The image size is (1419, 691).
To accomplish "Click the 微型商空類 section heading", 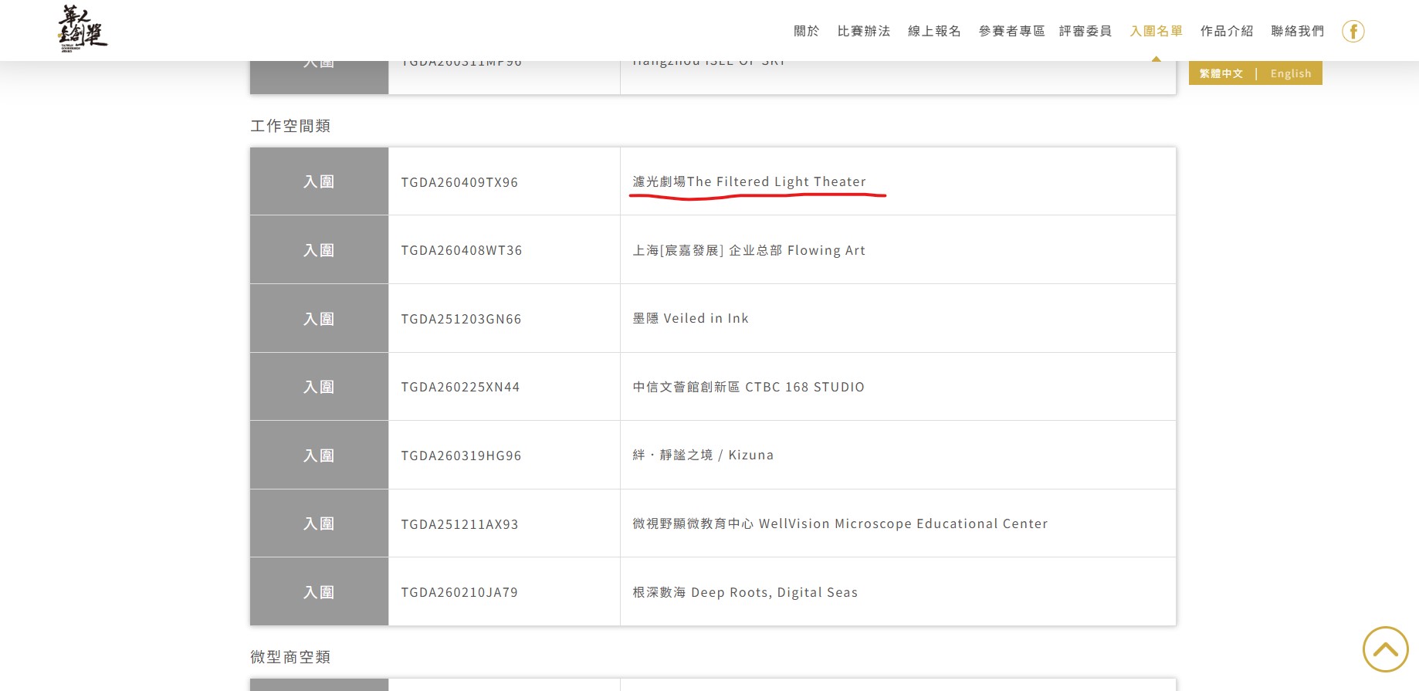I will [x=290, y=657].
